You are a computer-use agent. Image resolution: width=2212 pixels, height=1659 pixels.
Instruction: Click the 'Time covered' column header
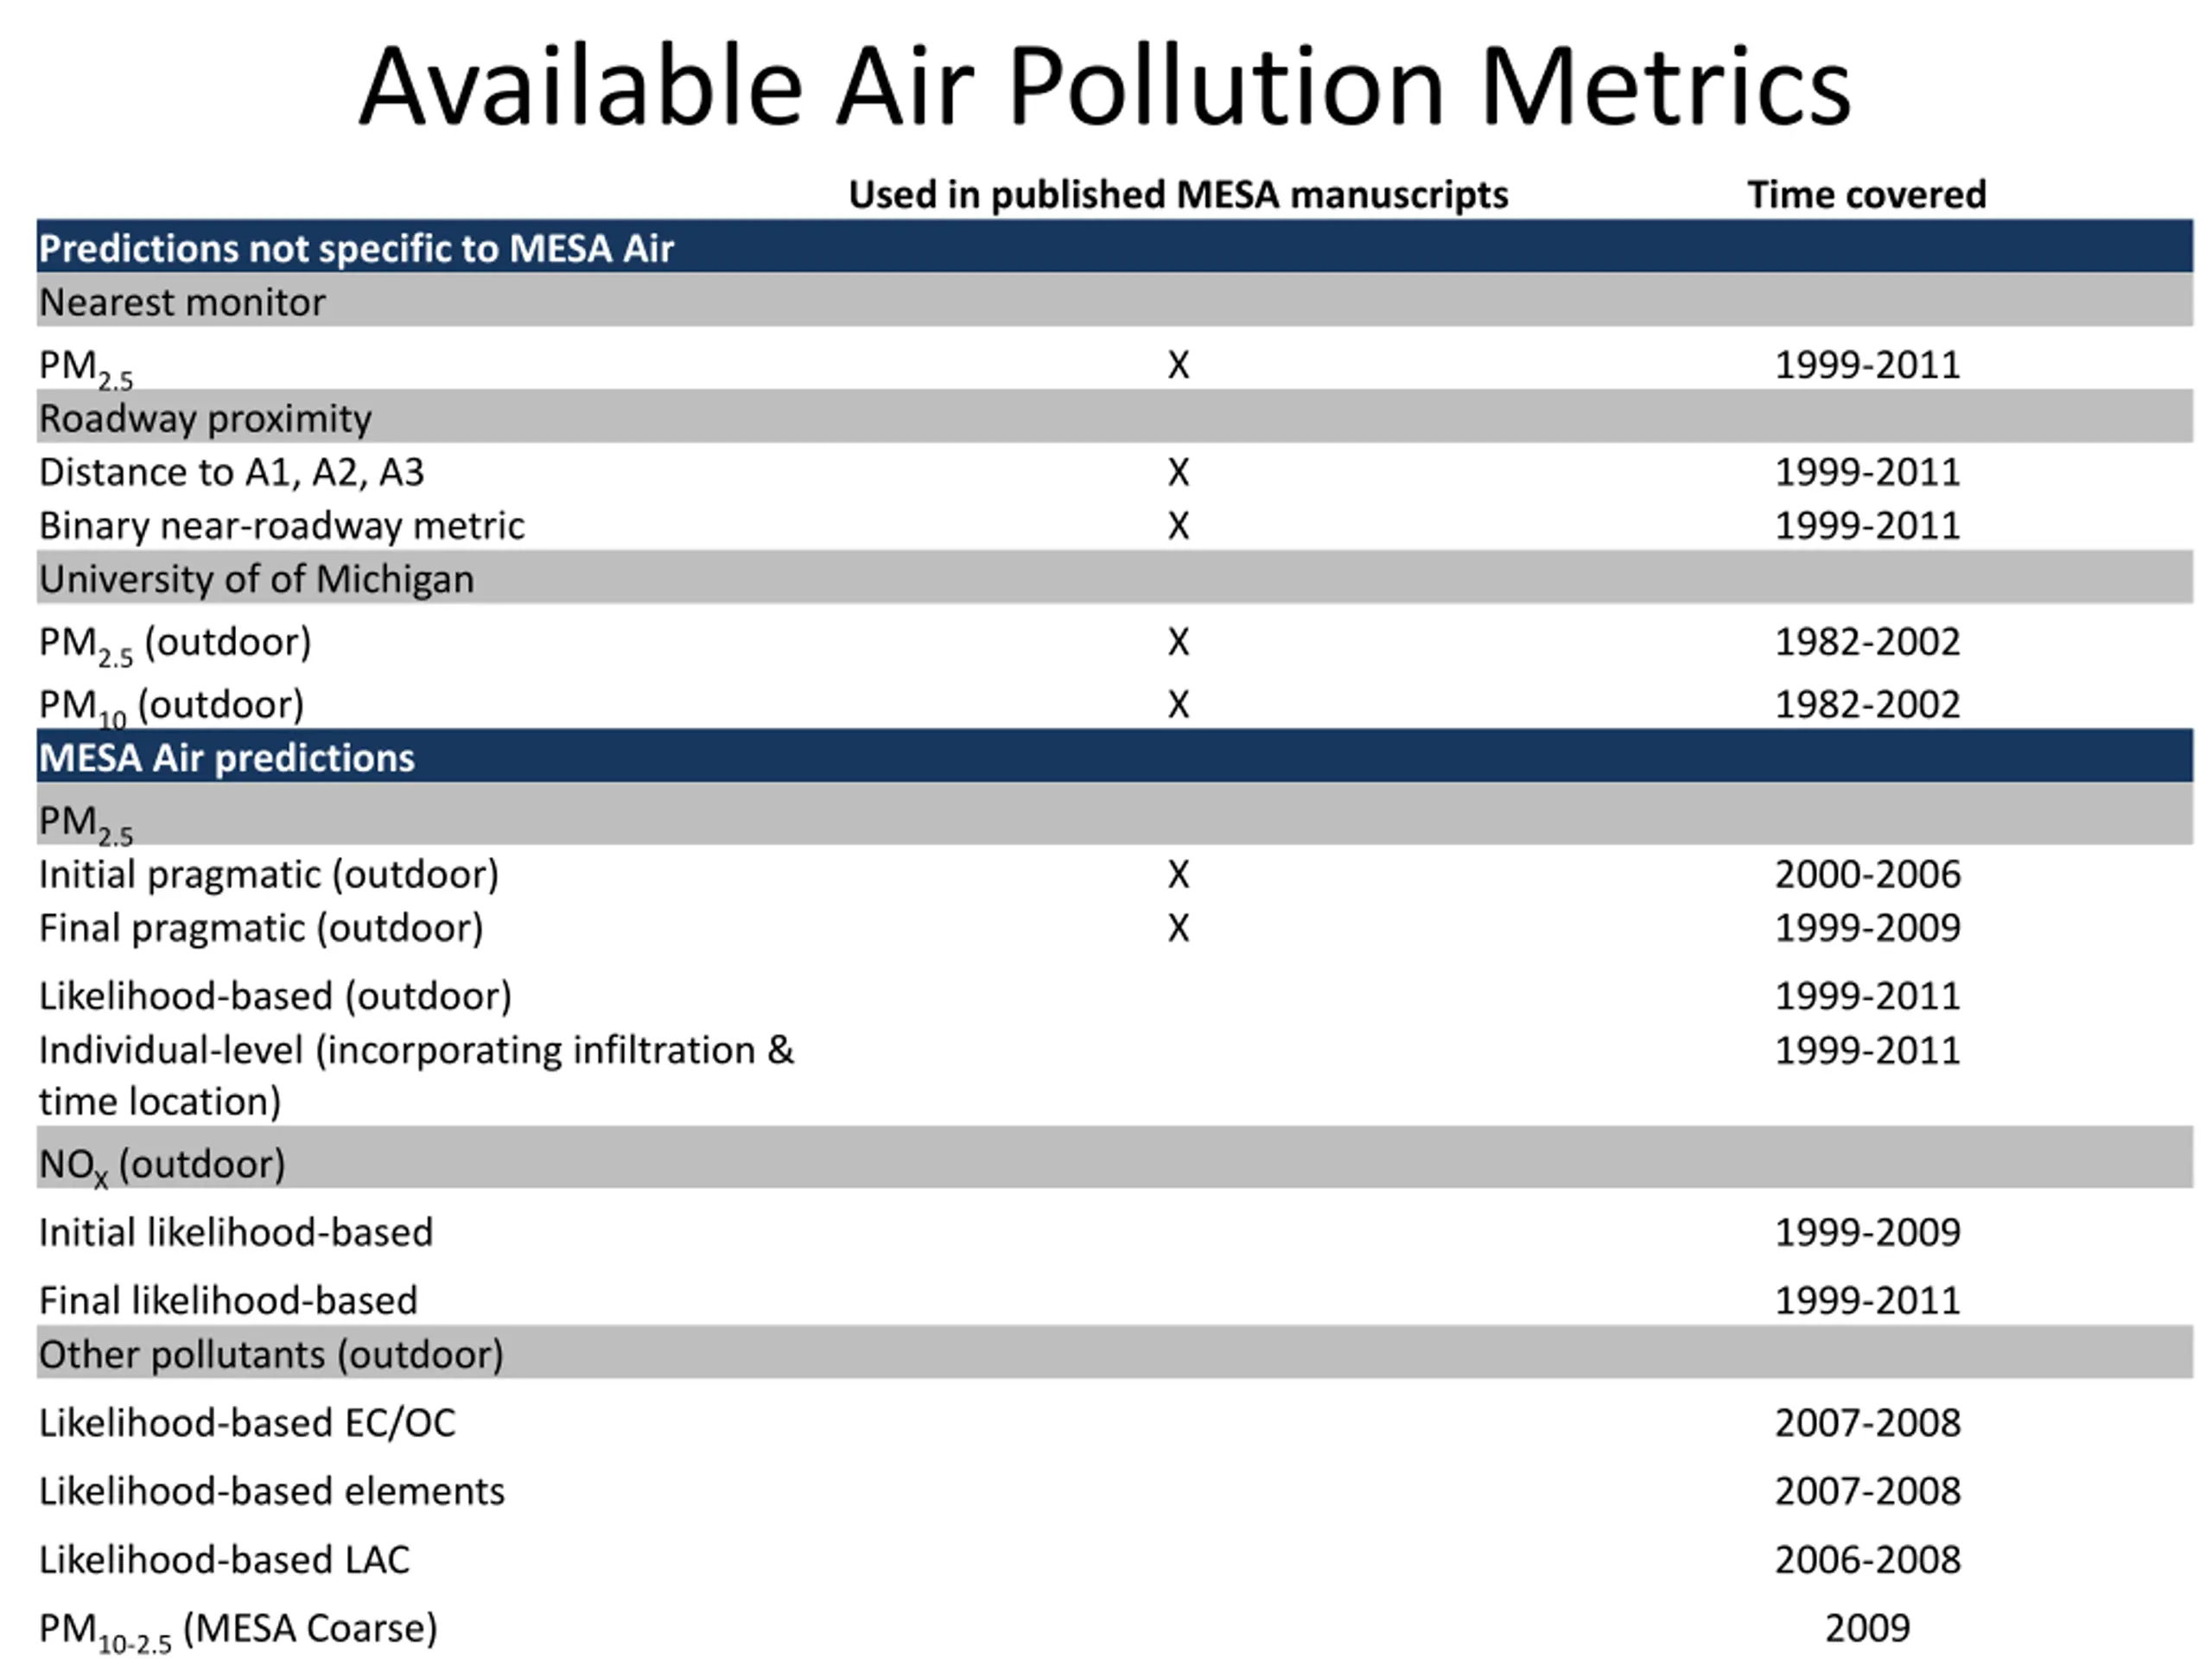coord(1866,194)
